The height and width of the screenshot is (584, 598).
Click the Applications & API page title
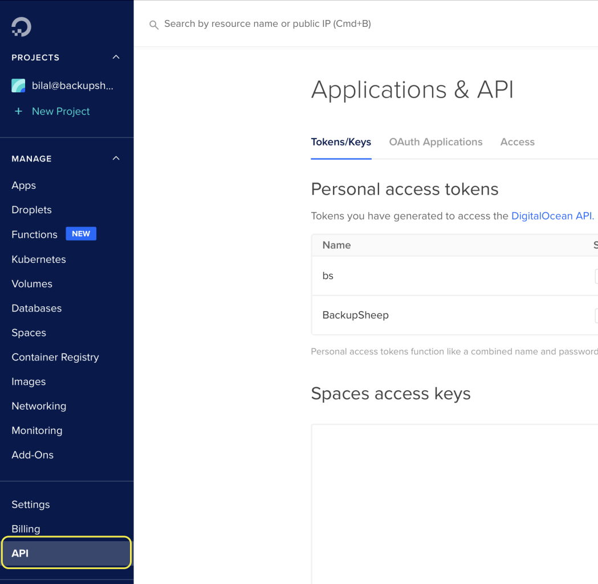412,90
